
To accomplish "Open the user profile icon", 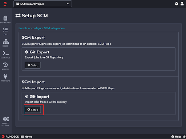I will tap(182, 4).
